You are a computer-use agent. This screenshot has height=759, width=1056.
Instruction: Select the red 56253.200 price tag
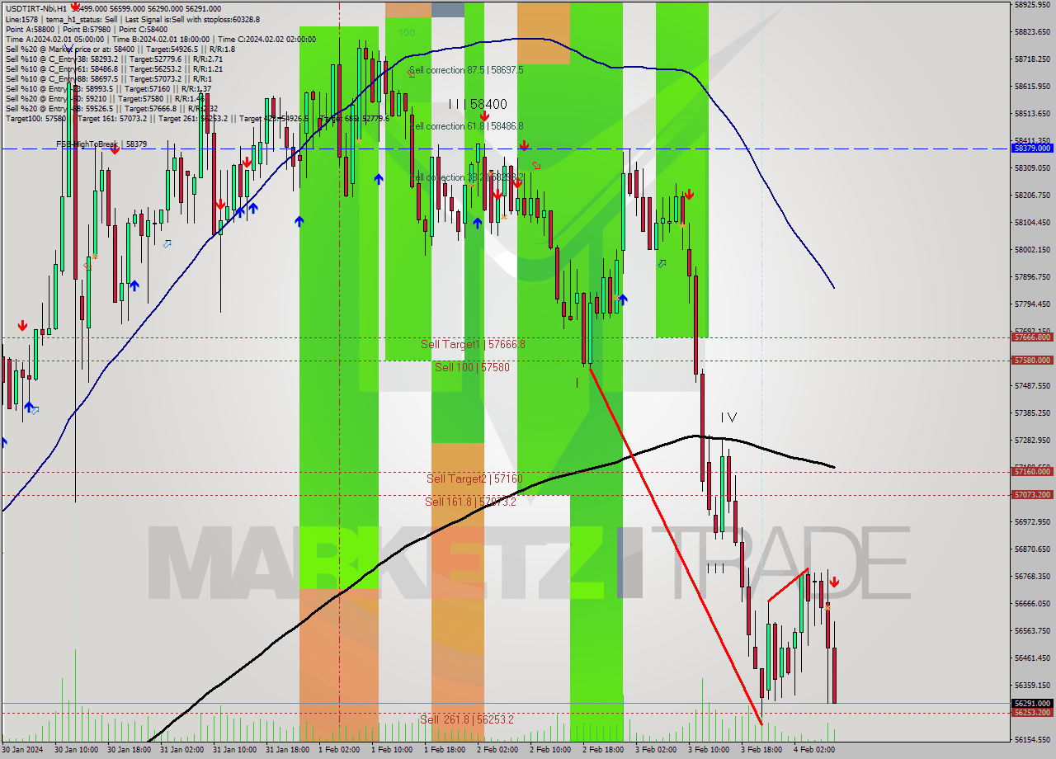point(1032,712)
